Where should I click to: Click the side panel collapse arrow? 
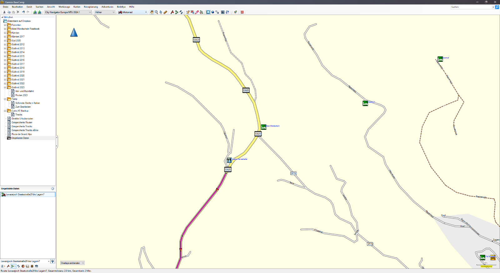point(57,137)
